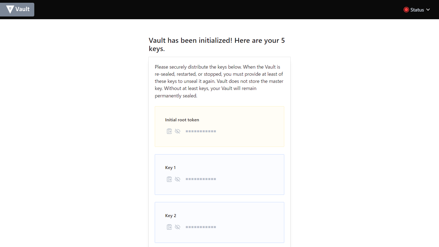Click the masked Key 2 dots
The width and height of the screenshot is (439, 247).
tap(201, 227)
